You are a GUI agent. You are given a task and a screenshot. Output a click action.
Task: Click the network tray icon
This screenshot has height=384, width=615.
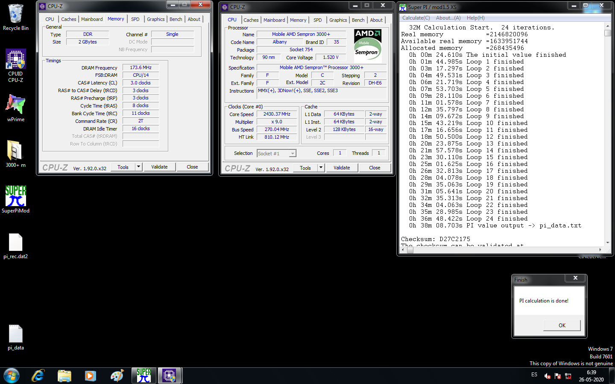coord(568,376)
